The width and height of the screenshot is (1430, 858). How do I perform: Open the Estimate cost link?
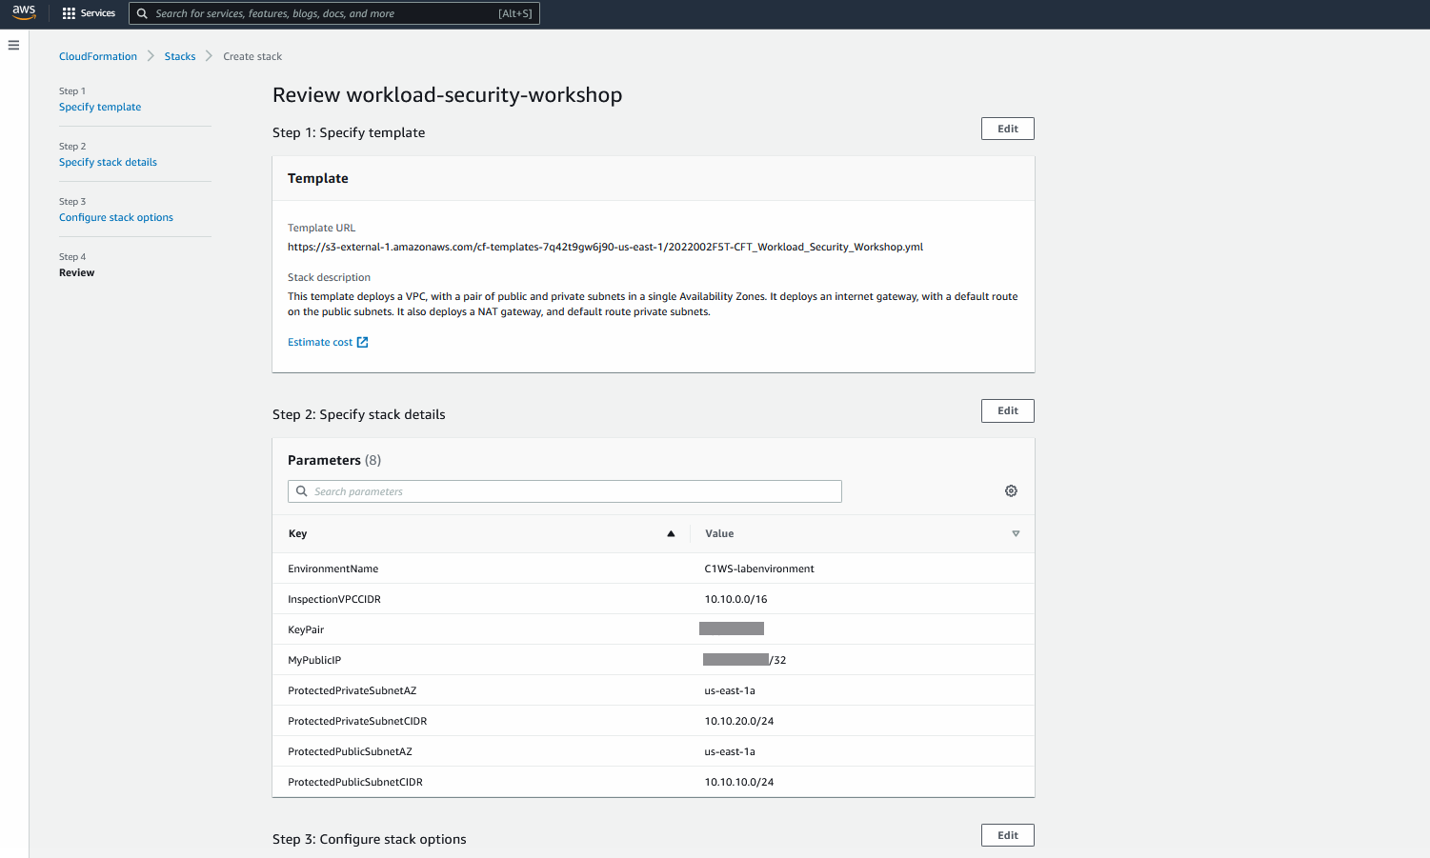(x=320, y=342)
